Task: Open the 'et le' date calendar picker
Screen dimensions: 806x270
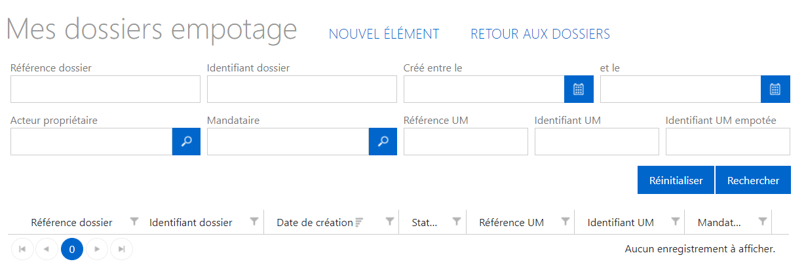Action: tap(775, 89)
